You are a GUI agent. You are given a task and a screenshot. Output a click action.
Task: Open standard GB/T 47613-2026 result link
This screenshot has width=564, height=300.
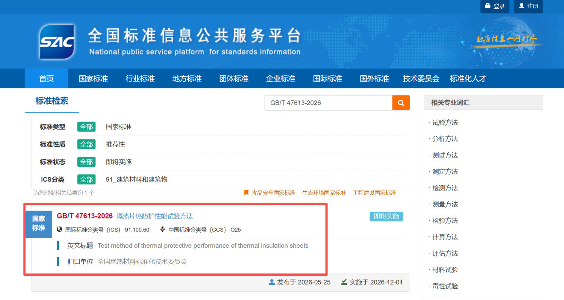tap(85, 216)
